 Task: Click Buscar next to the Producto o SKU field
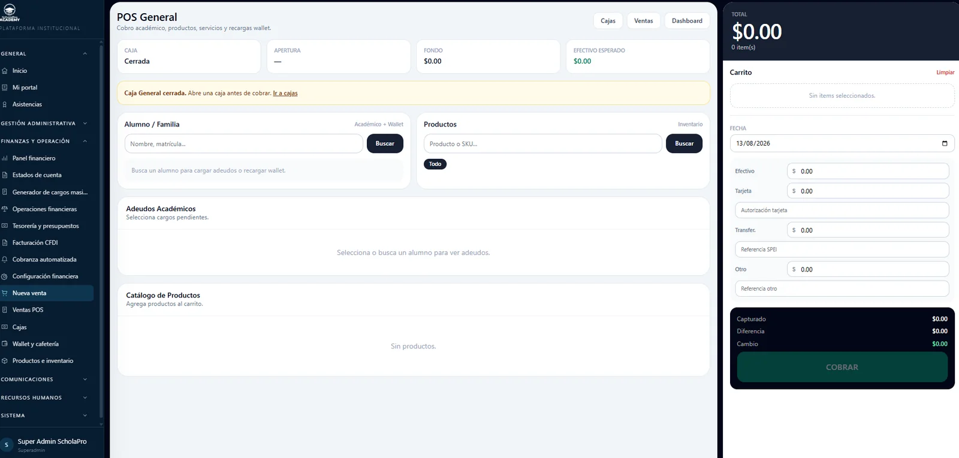(x=684, y=144)
